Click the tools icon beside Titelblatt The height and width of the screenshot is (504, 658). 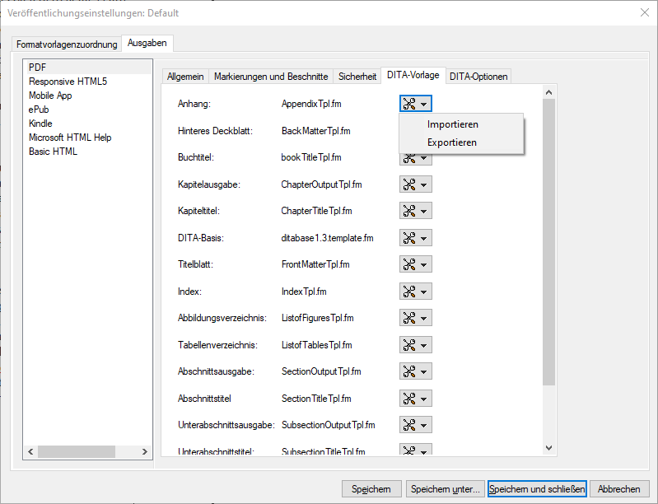click(x=409, y=264)
